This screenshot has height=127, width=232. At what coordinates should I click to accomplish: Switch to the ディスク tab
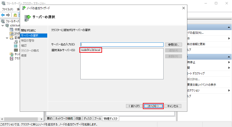(x=88, y=119)
